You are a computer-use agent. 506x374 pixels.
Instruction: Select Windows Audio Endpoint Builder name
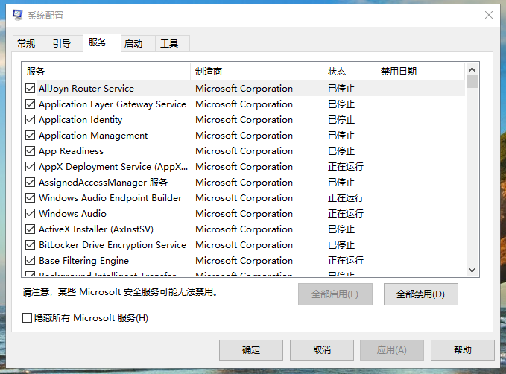[x=110, y=198]
